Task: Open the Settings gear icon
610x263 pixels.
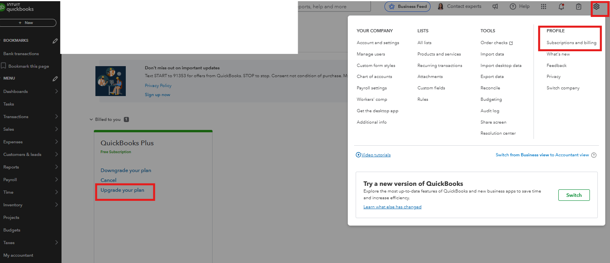Action: coord(596,7)
